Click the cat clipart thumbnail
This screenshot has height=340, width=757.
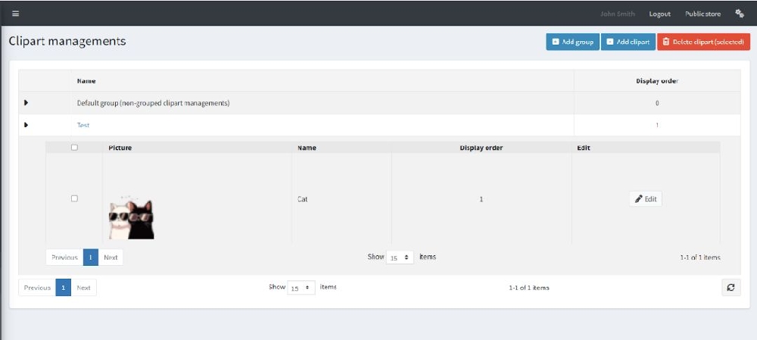[x=132, y=218]
